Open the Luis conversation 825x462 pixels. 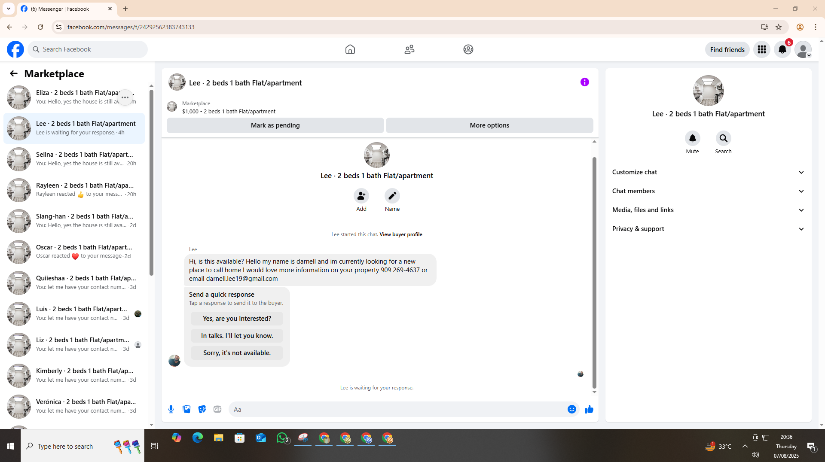tap(74, 314)
